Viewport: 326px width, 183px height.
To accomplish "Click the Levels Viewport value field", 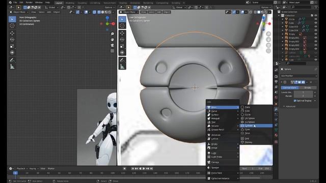I will (304, 93).
